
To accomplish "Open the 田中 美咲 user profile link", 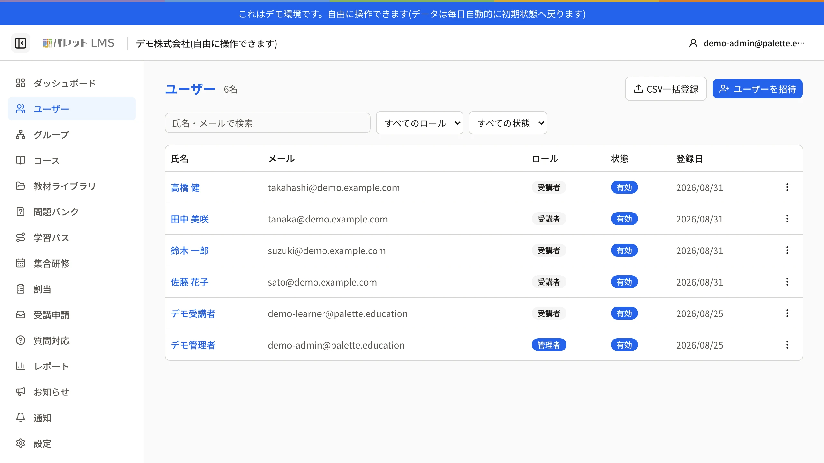I will (x=190, y=219).
